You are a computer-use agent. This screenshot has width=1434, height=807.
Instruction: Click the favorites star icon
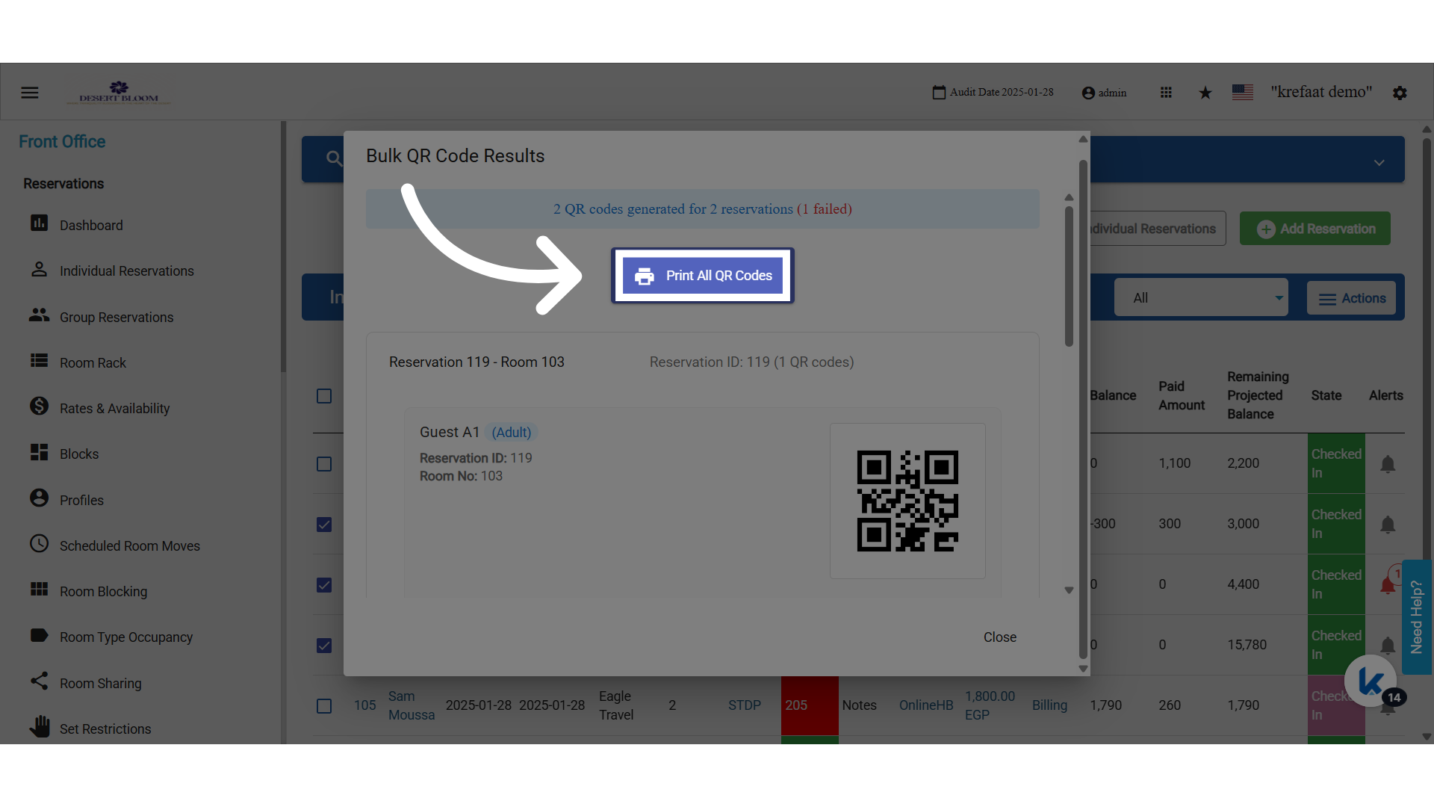(x=1205, y=93)
